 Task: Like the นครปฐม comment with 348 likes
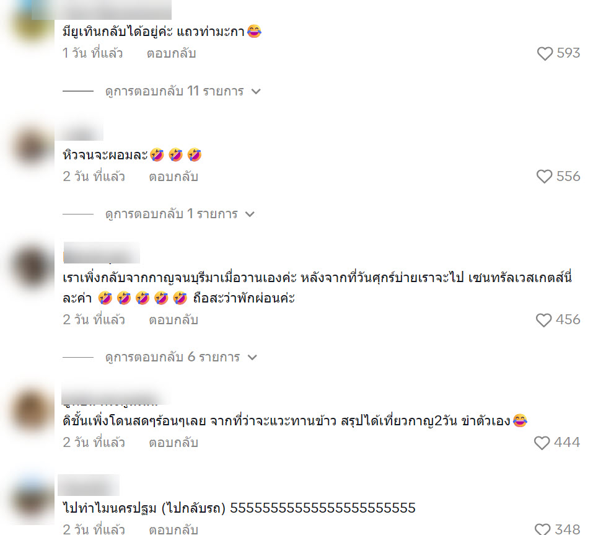[542, 529]
